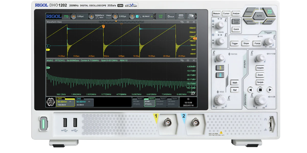Push the trigger LEVEL knob

click(269, 41)
